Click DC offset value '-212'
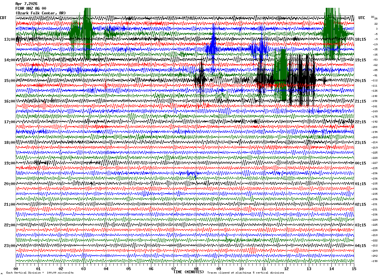 click(375, 245)
